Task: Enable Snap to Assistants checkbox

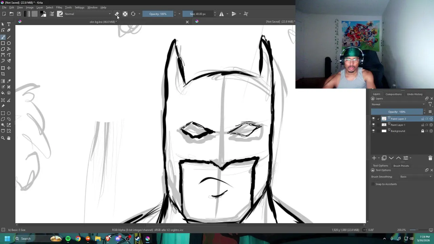Action: coord(373,184)
